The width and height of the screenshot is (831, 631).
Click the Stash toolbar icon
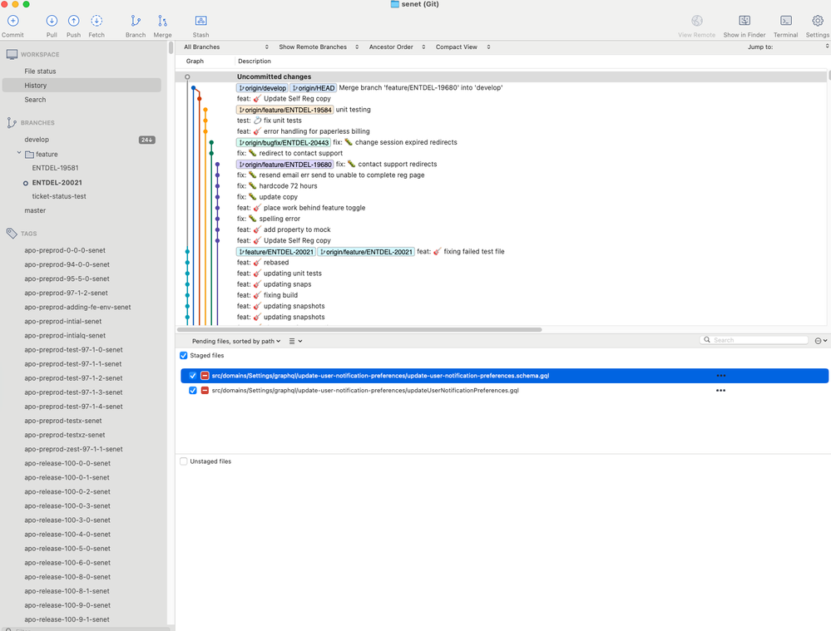(x=200, y=21)
